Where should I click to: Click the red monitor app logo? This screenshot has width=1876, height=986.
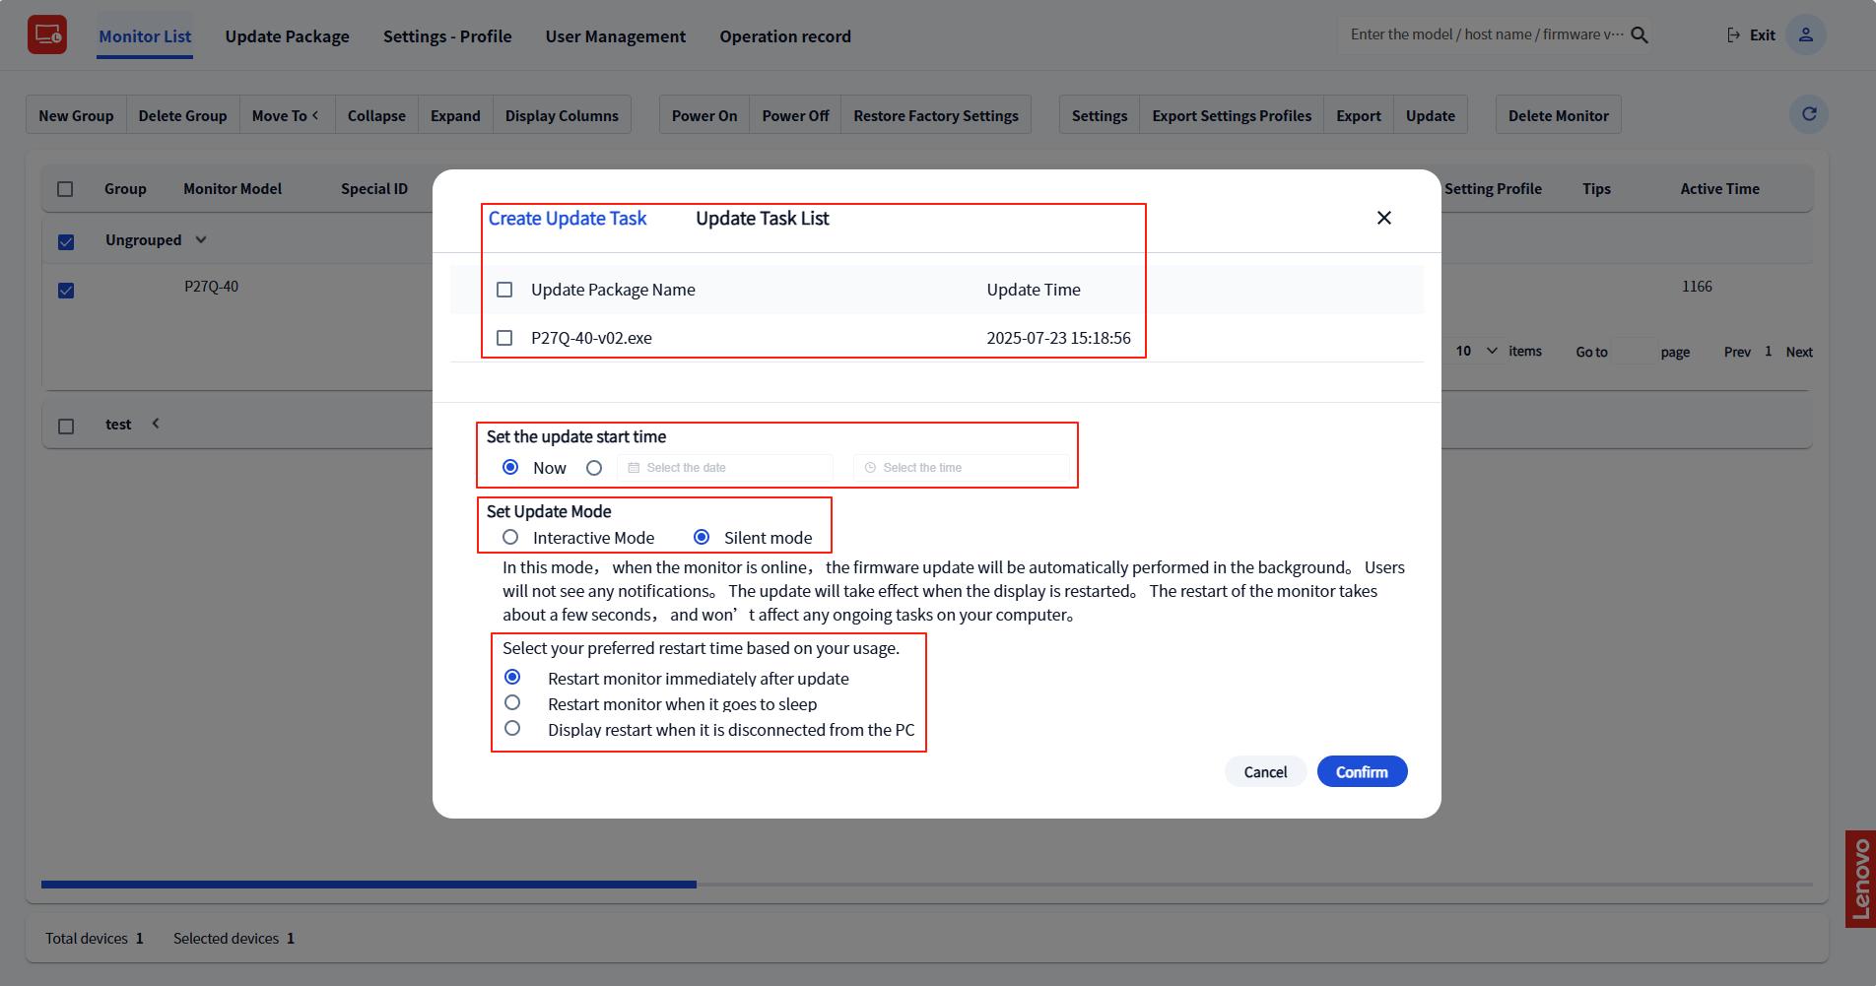pyautogui.click(x=46, y=35)
